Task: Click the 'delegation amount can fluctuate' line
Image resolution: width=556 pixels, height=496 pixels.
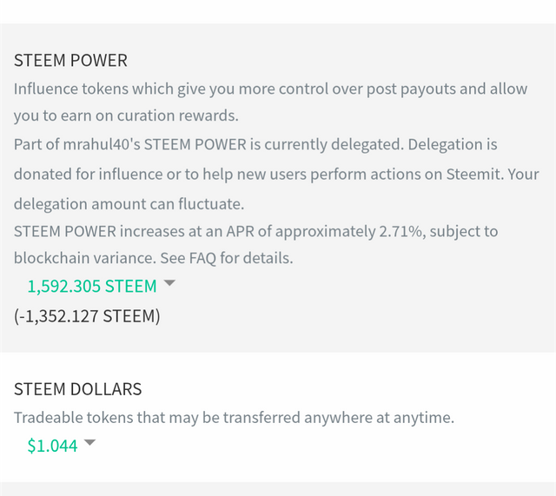Action: point(129,204)
